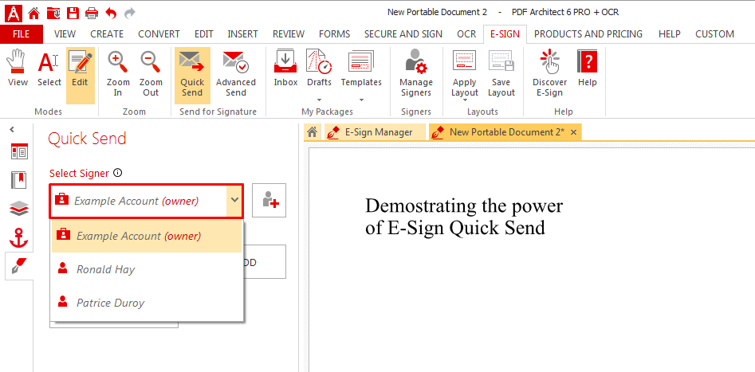Select the E-Sign pen sidebar panel

[19, 266]
